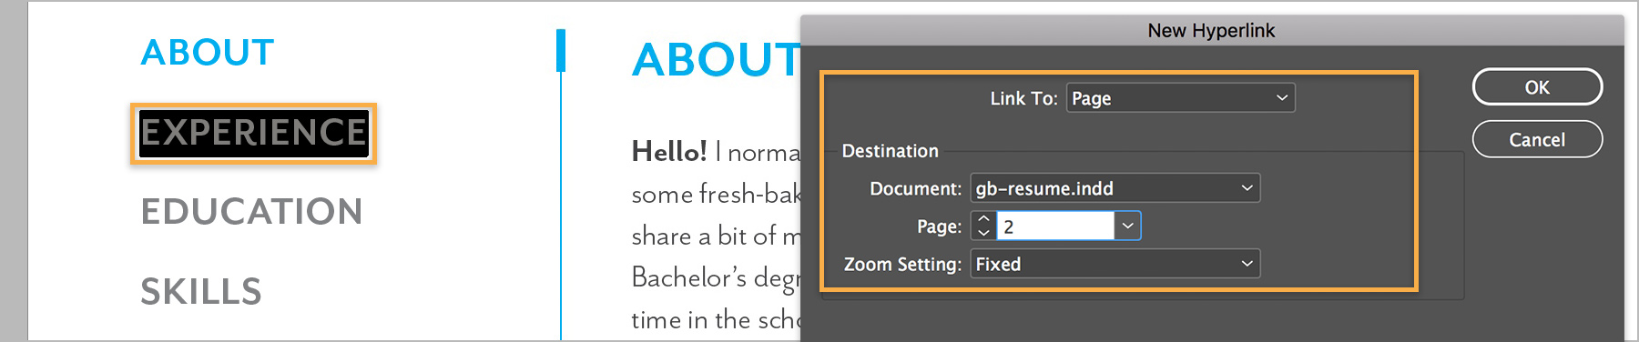Cancel the New Hyperlink dialog

(1537, 139)
